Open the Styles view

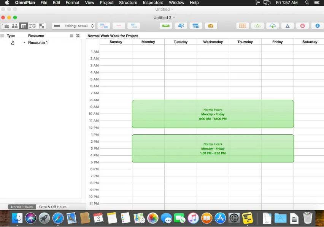tap(42, 26)
